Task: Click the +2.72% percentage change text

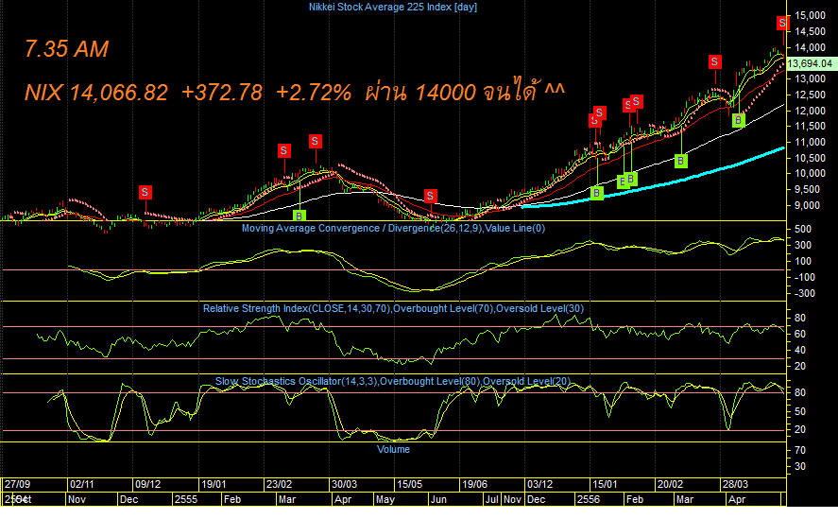Action: [314, 93]
